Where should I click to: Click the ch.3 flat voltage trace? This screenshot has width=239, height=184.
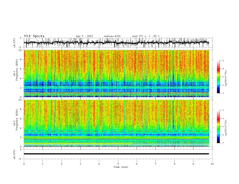(x=116, y=154)
